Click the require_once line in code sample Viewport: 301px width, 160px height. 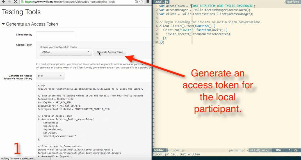click(x=90, y=89)
